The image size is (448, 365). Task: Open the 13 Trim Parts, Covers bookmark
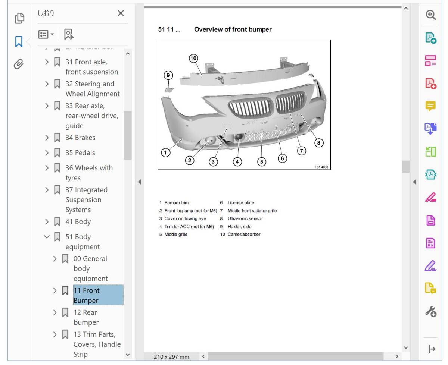coord(97,344)
